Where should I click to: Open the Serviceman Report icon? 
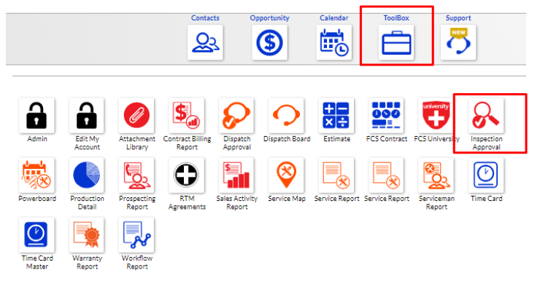pos(436,175)
